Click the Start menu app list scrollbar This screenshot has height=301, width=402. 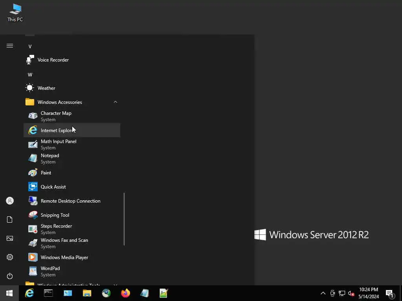coord(124,219)
